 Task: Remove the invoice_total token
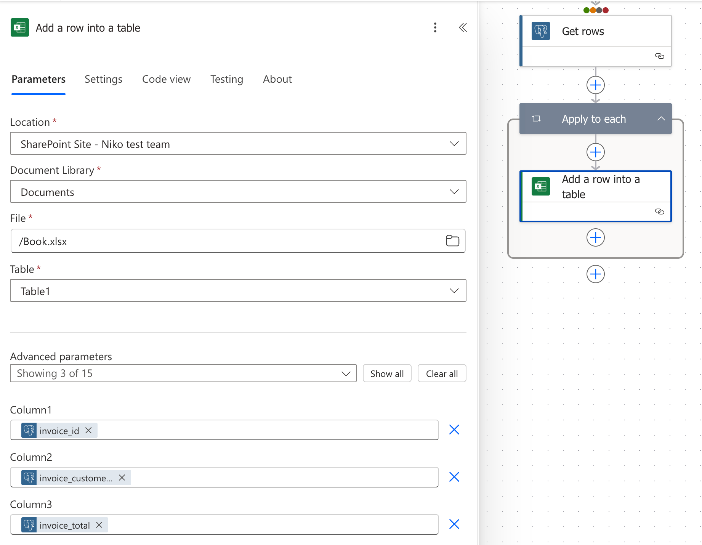[99, 525]
